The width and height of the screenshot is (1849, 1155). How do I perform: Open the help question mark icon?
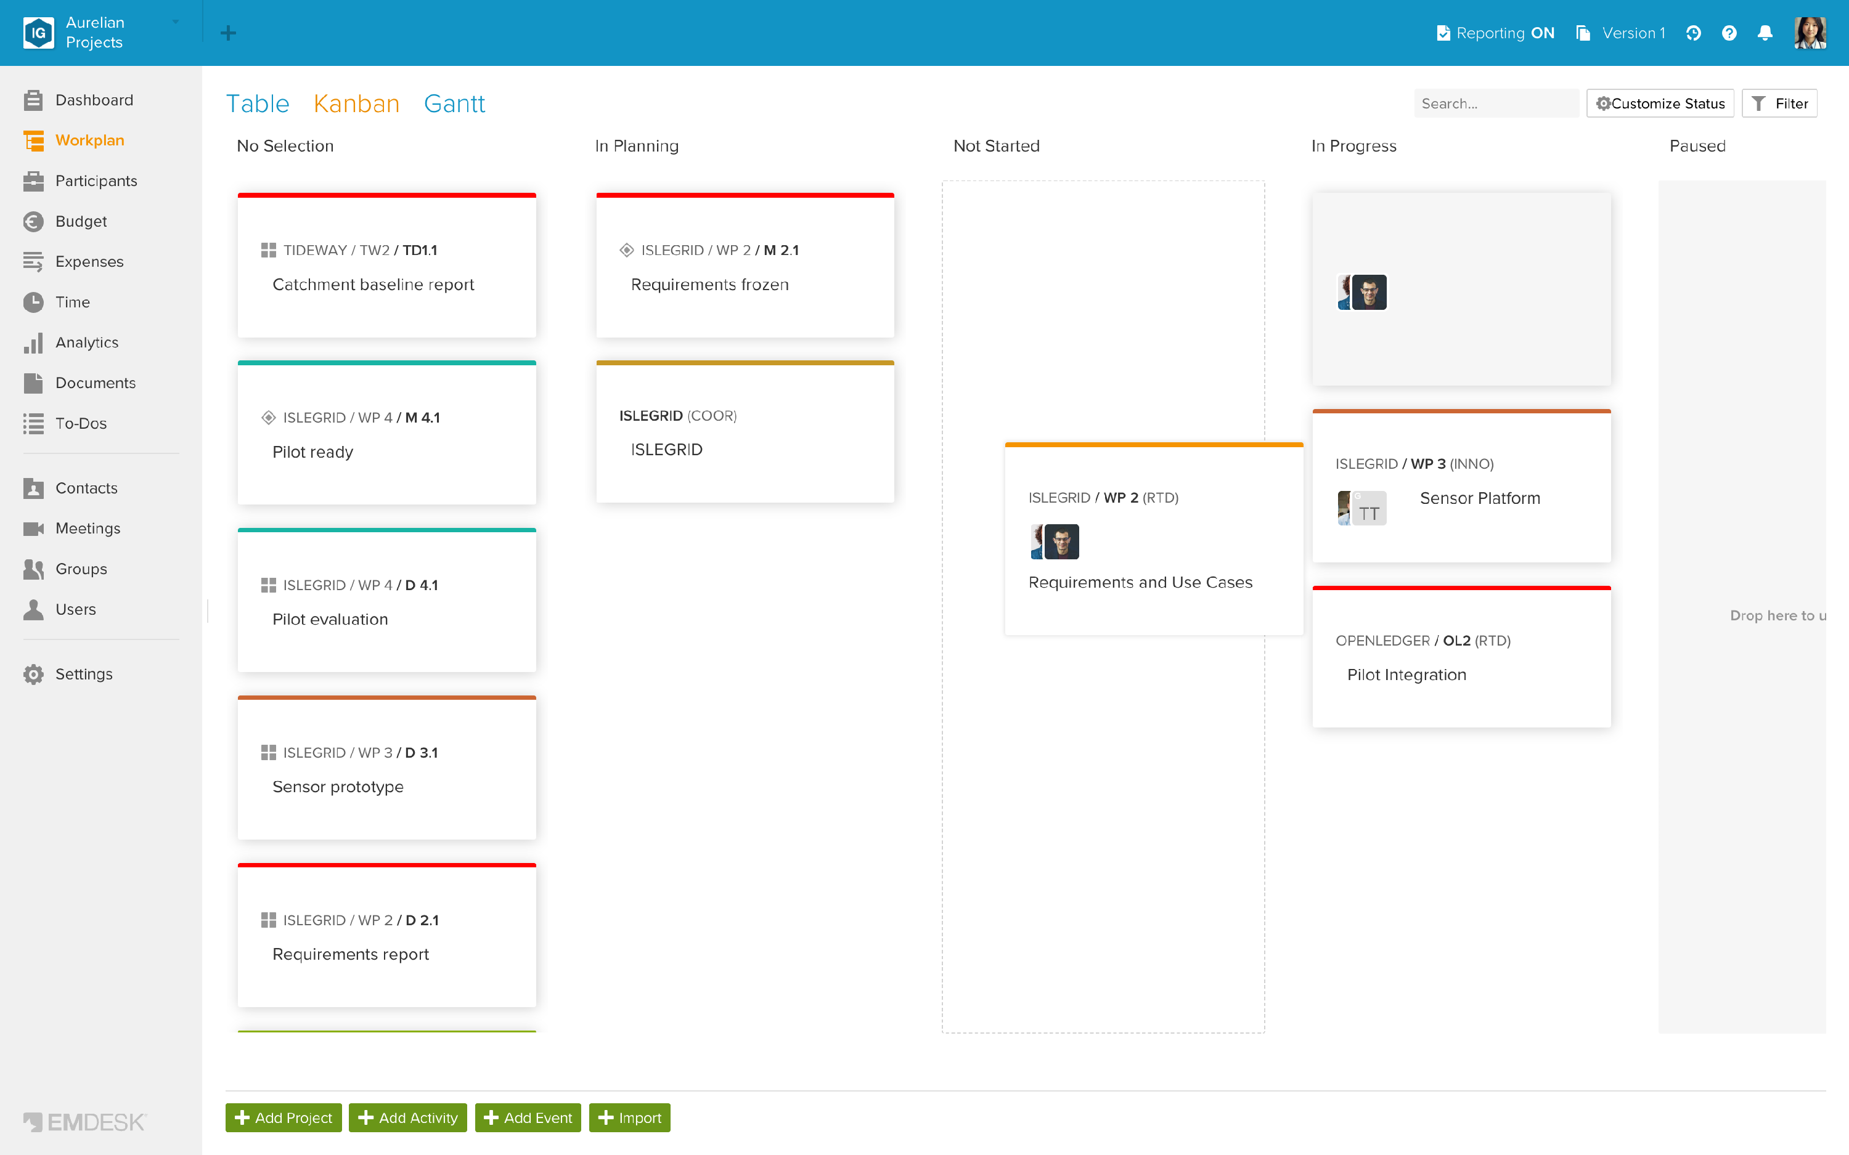(1729, 33)
